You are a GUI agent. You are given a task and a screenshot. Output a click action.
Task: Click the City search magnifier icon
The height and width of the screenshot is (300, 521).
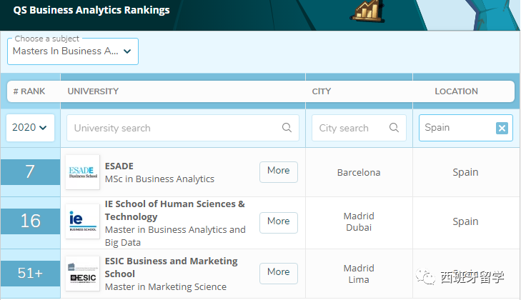(x=394, y=128)
